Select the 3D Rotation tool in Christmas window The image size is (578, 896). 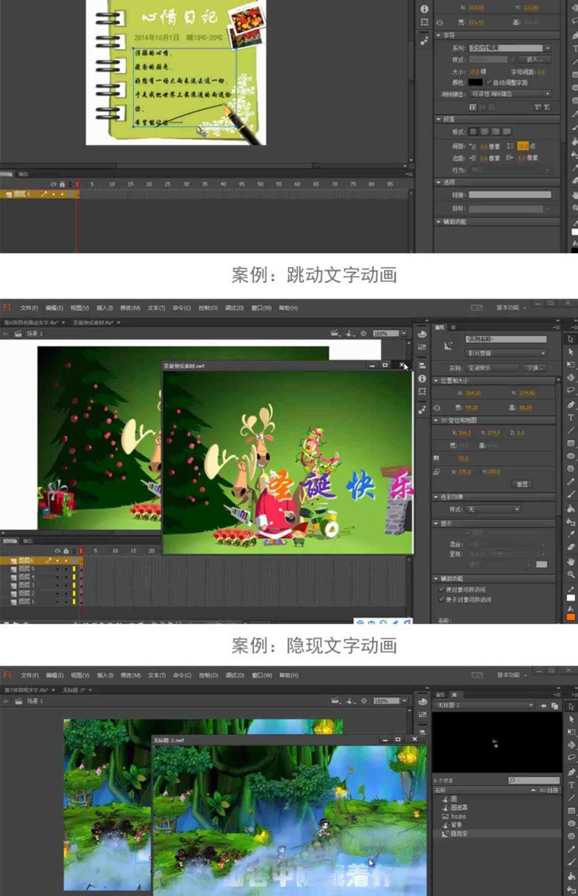(x=571, y=377)
